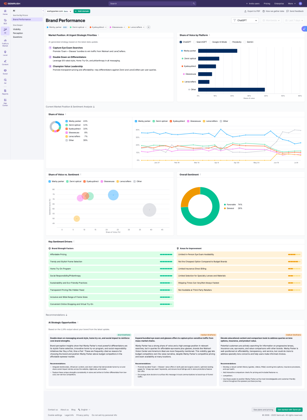Image resolution: width=307 pixels, height=420 pixels.
Task: Add another competitor with the plus icon
Action: coord(148,27)
